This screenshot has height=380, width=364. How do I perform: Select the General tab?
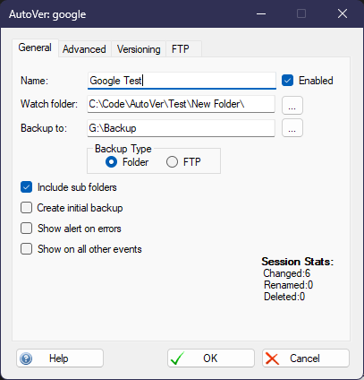(35, 47)
